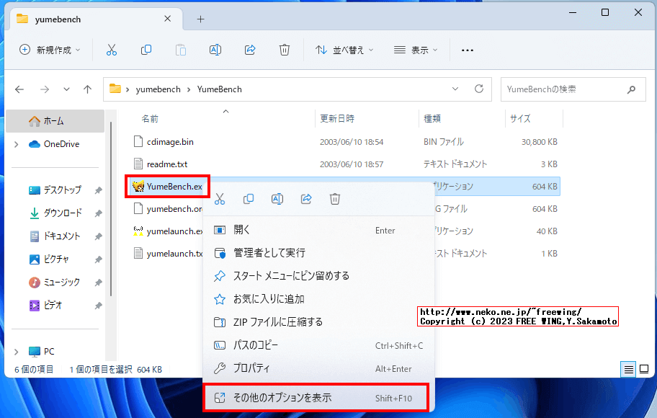Click the Delete icon in the context menu
657x418 pixels.
click(334, 198)
